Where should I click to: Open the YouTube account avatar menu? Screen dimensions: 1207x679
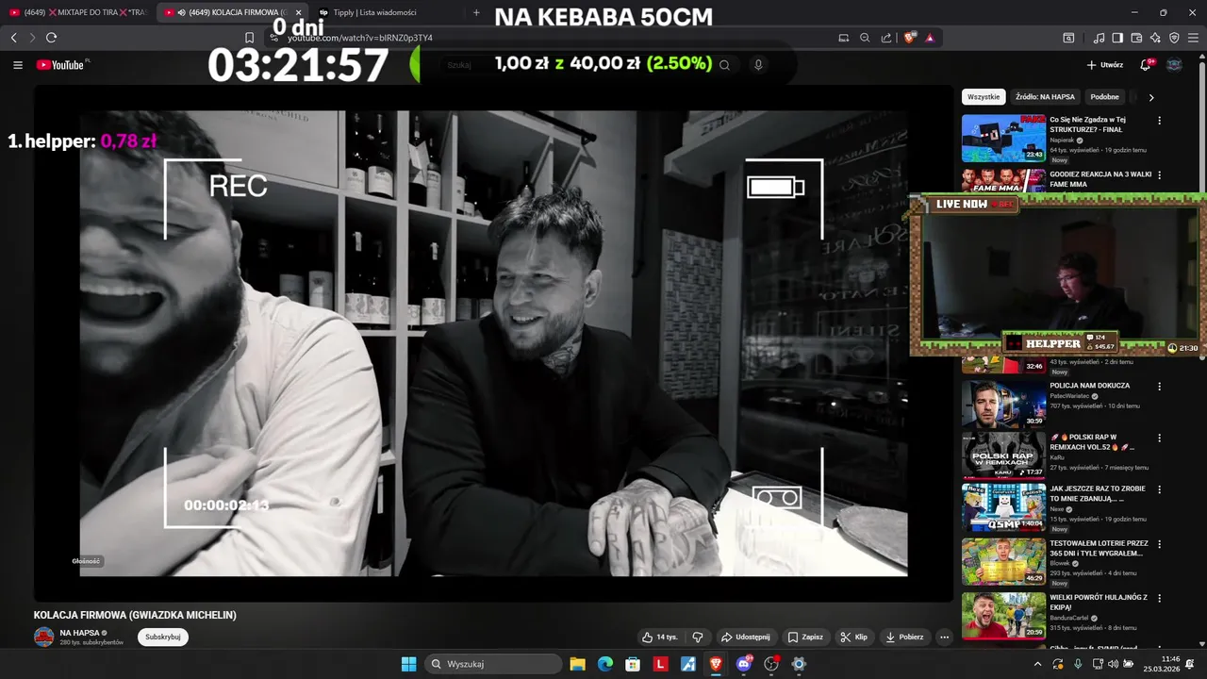coord(1175,65)
